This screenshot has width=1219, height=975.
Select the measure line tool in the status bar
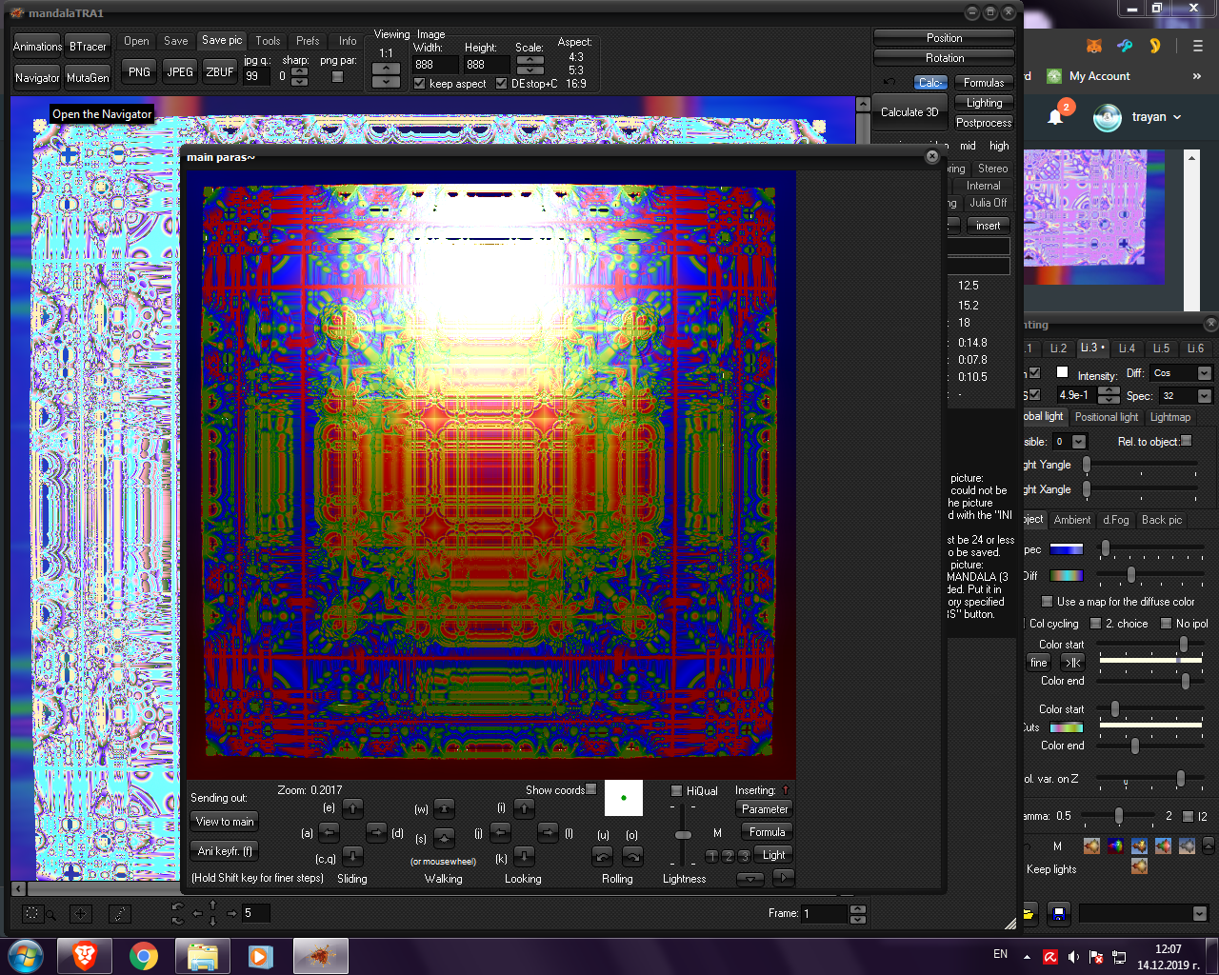coord(119,914)
